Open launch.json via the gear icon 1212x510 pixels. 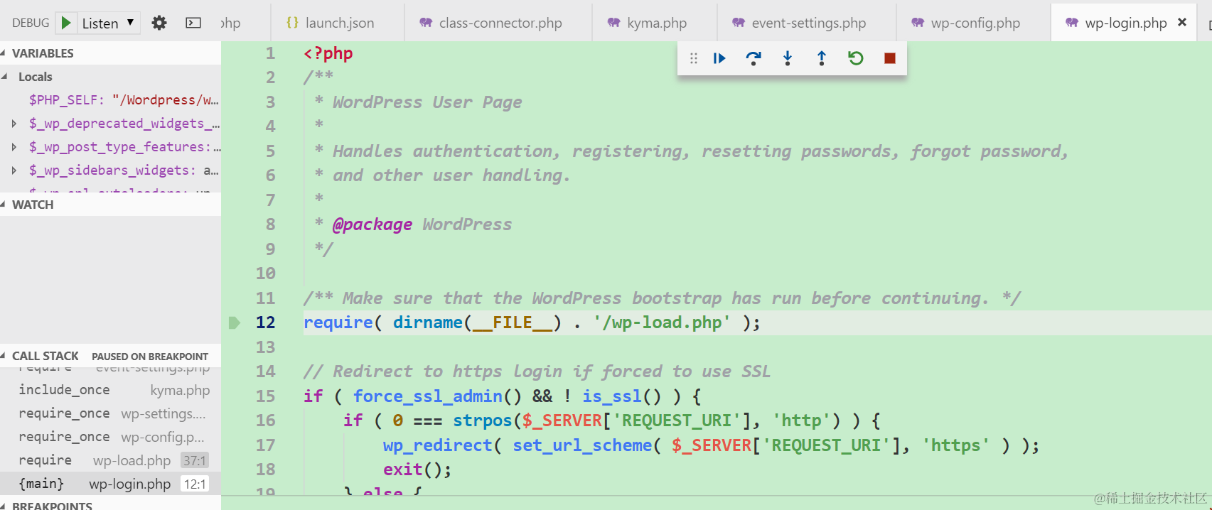(x=159, y=23)
